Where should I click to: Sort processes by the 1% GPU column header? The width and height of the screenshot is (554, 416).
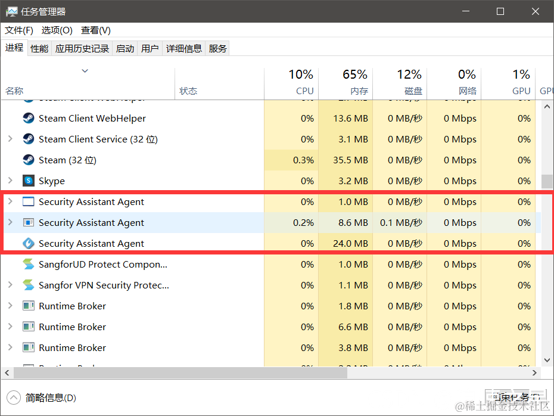pyautogui.click(x=508, y=83)
